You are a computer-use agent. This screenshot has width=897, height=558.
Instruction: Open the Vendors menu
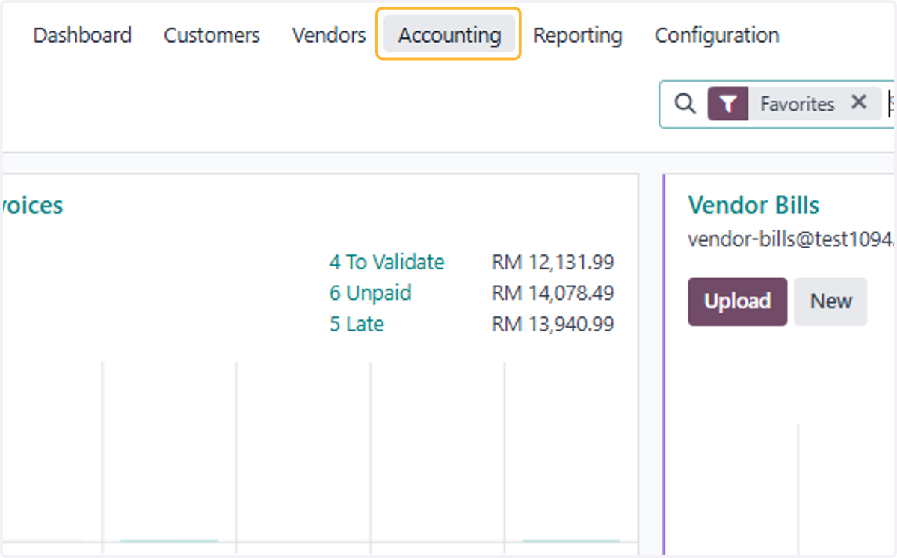pos(329,35)
